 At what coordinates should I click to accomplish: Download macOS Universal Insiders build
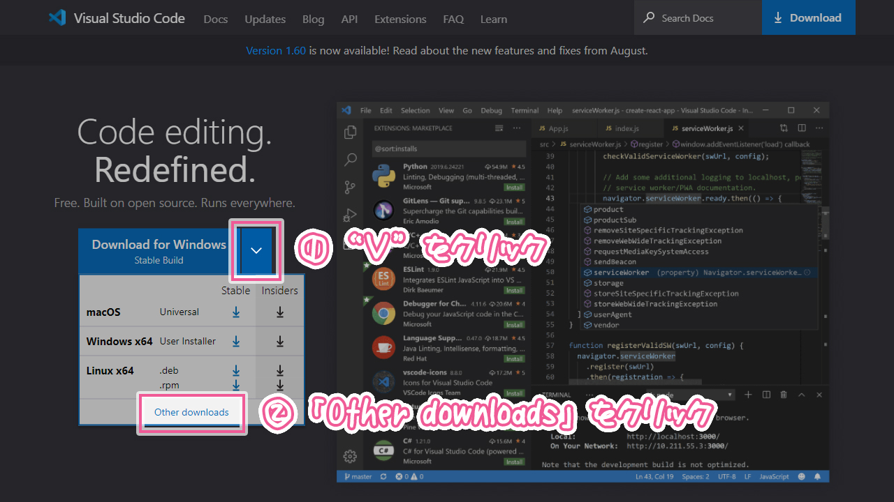tap(279, 312)
